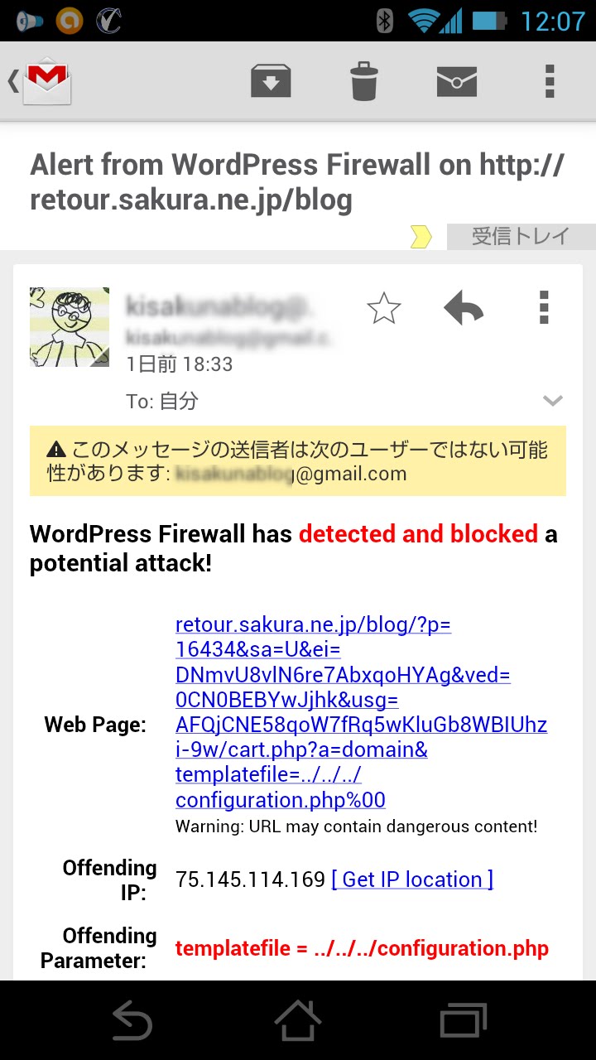Delete email with trash icon
596x1060 pixels.
pos(364,81)
